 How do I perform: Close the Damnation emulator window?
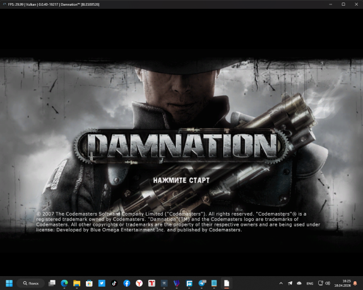[356, 4]
